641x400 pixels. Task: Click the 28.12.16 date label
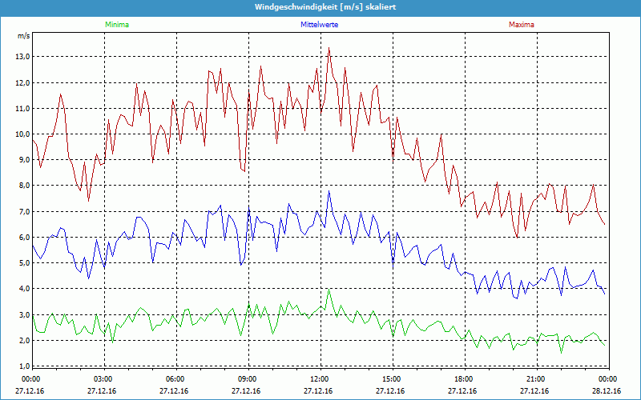click(607, 391)
